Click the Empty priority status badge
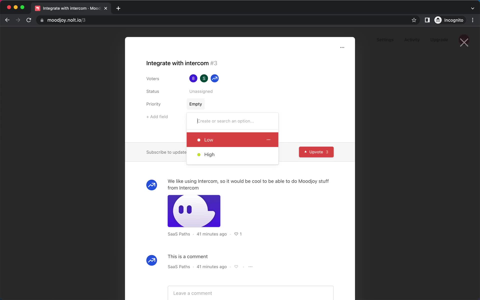This screenshot has width=480, height=300. click(195, 104)
